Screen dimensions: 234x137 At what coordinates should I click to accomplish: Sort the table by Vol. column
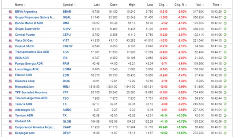pos(199,5)
